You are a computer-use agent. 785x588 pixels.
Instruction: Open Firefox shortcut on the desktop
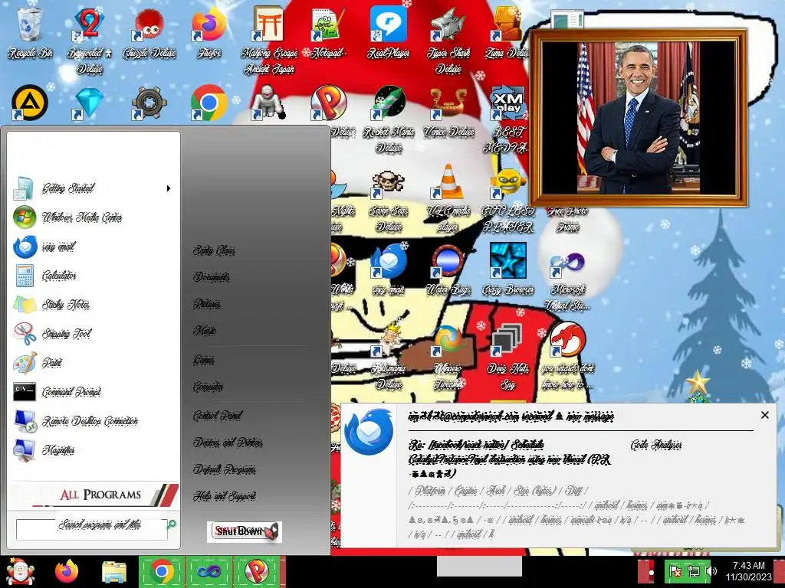click(x=209, y=32)
